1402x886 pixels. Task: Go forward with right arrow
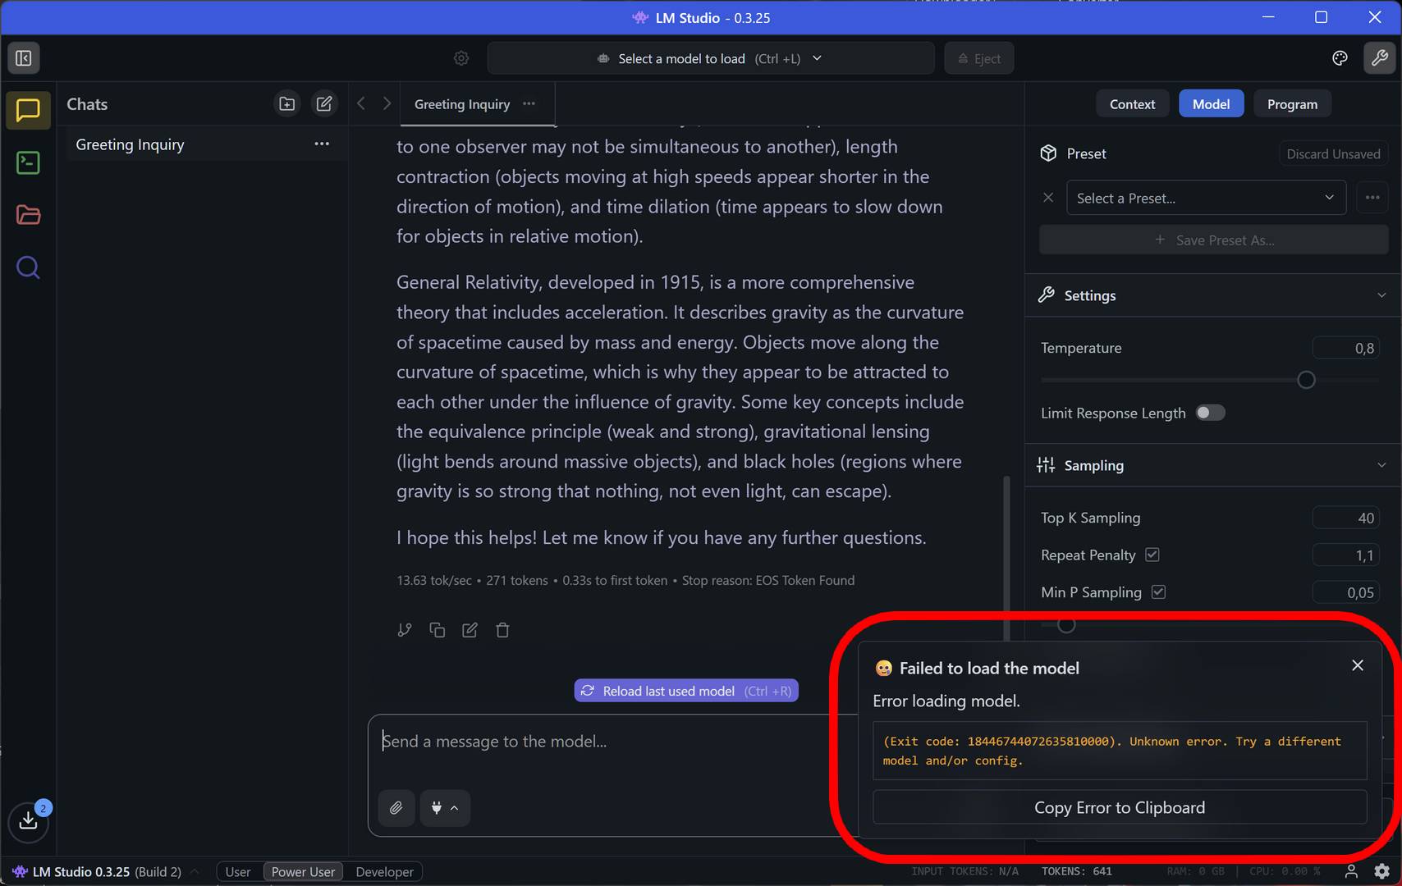[387, 103]
